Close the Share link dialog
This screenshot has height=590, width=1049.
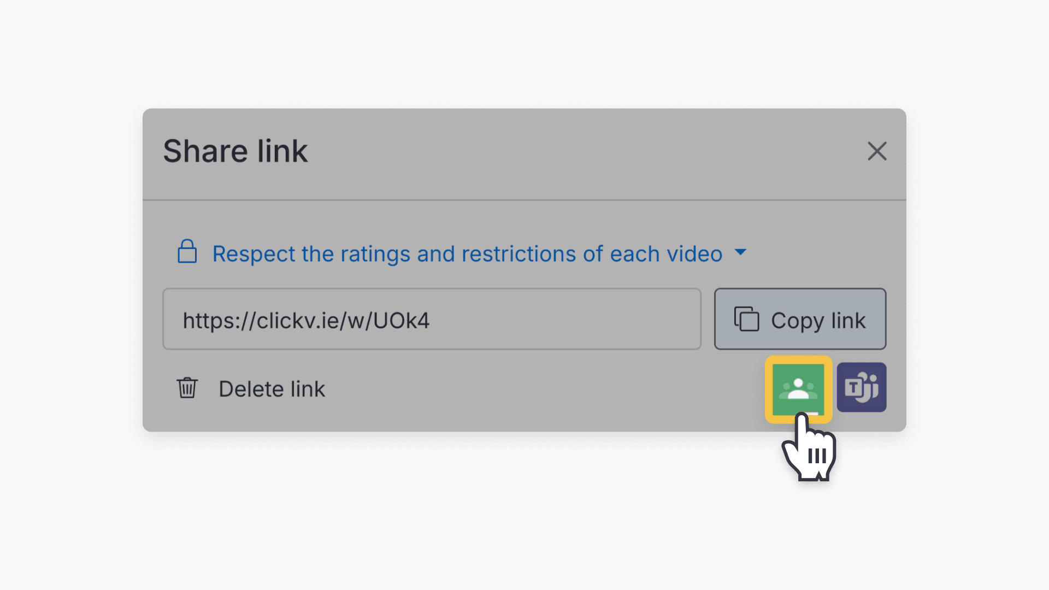click(877, 151)
